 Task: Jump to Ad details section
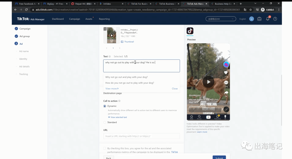click(x=24, y=67)
